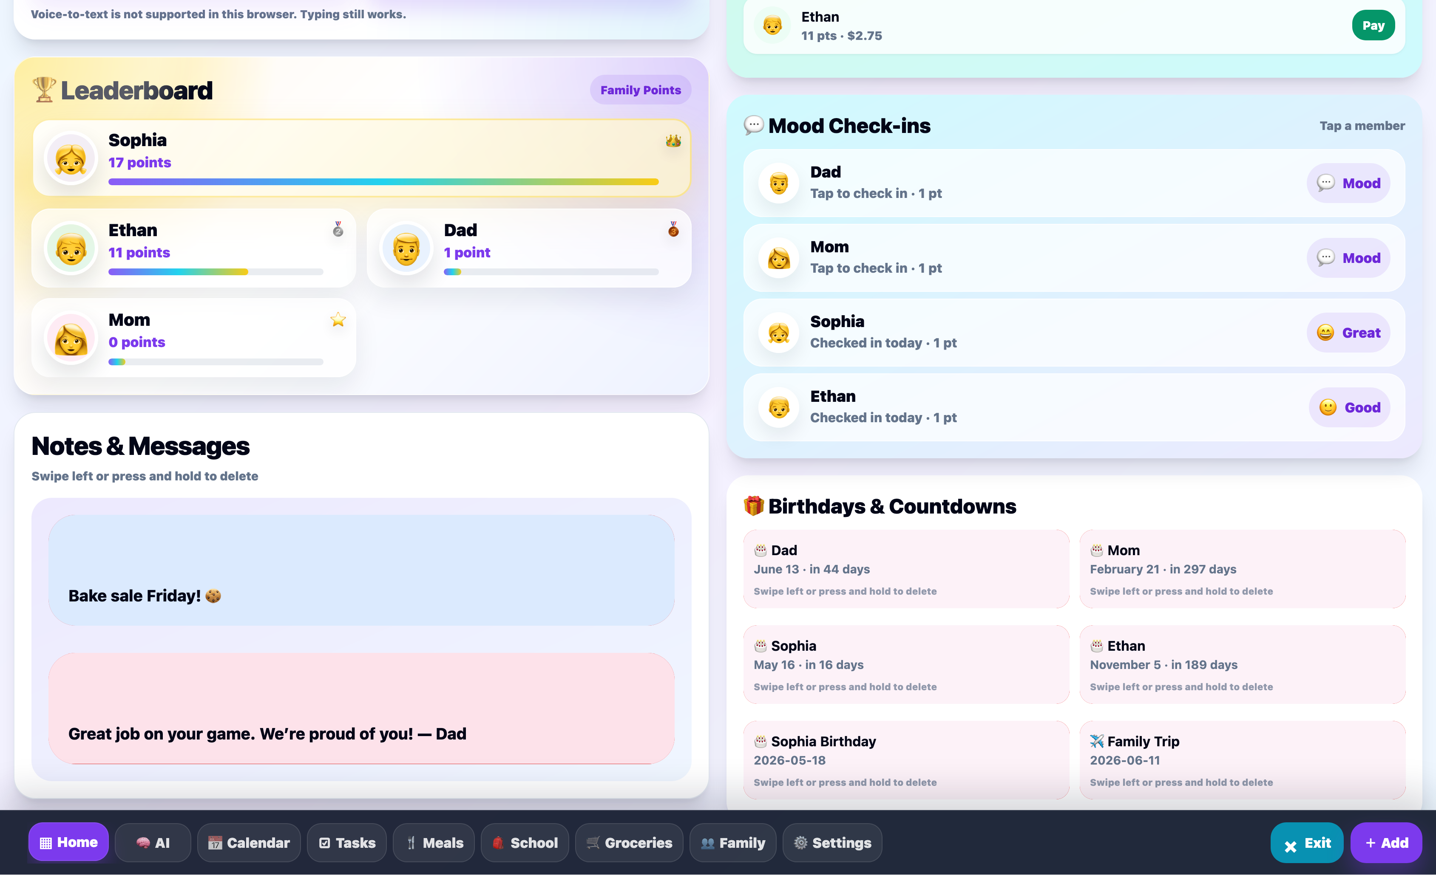Click Dad's points progress bar

pos(551,272)
